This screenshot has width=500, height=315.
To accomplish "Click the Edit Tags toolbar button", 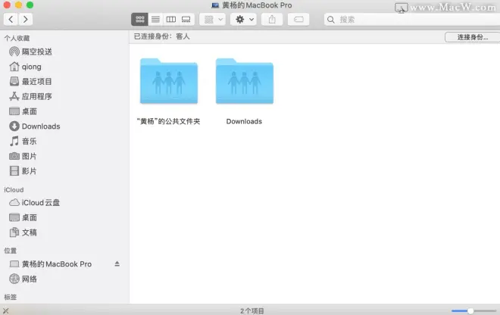I will coord(298,20).
